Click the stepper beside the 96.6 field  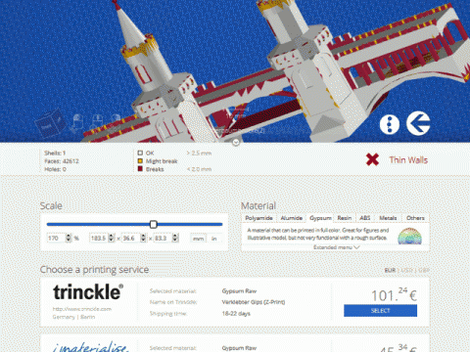(143, 239)
